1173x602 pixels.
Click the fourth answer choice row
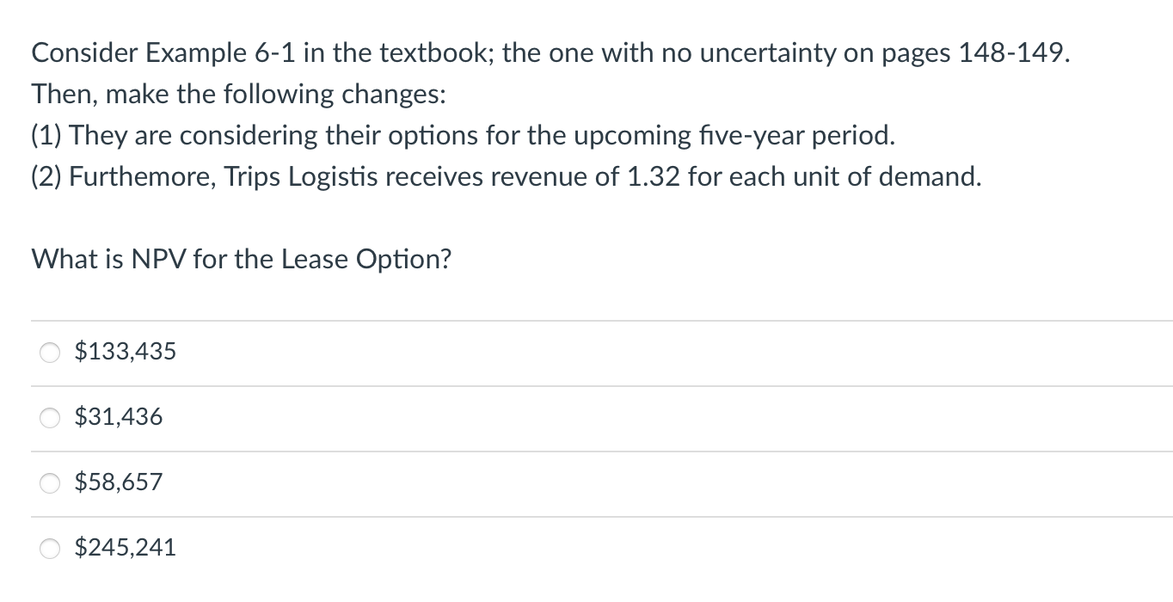tap(344, 548)
